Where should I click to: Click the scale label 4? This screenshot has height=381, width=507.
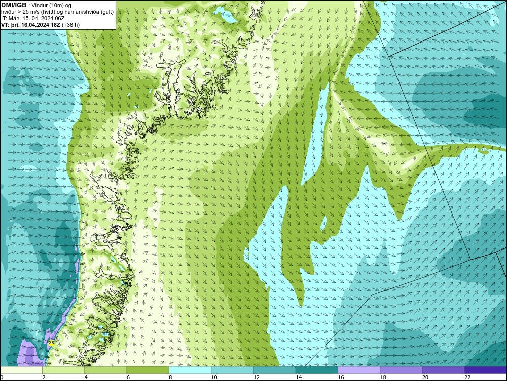point(86,377)
